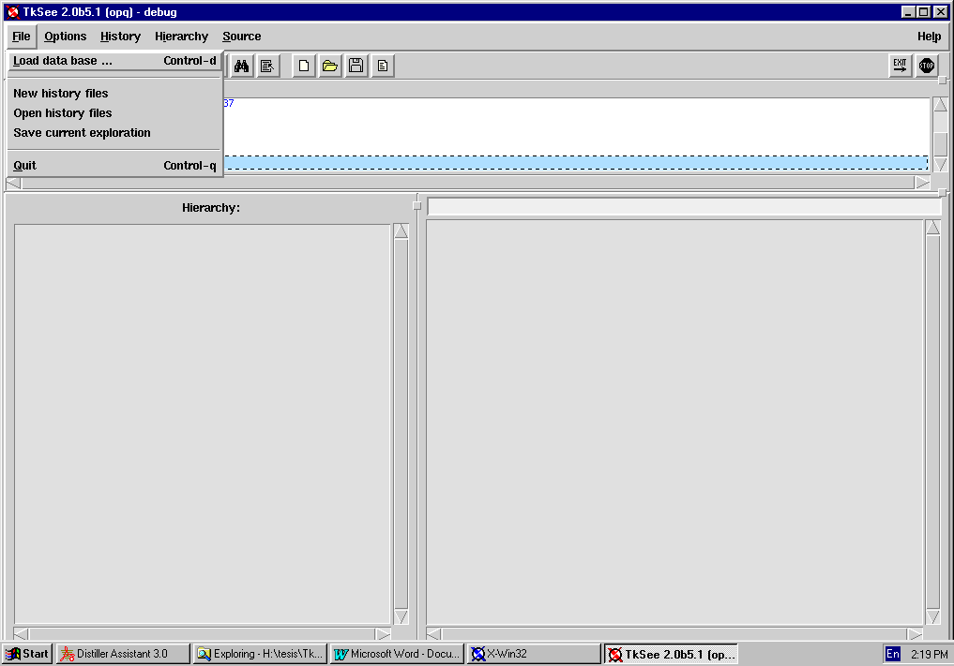Click the edit list toolbar icon
954x666 pixels.
coord(267,66)
